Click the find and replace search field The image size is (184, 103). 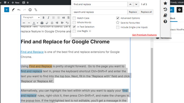coord(100,4)
